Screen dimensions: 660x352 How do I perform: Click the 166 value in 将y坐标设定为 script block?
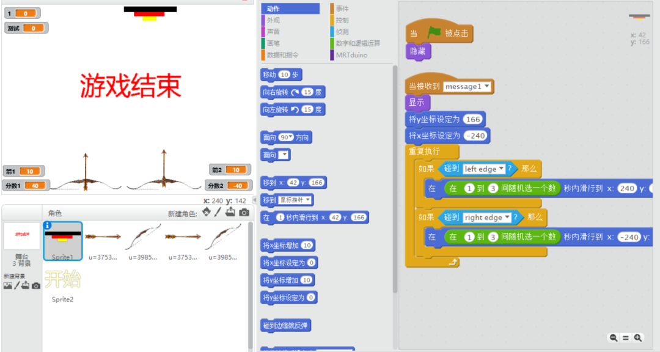[x=472, y=119]
